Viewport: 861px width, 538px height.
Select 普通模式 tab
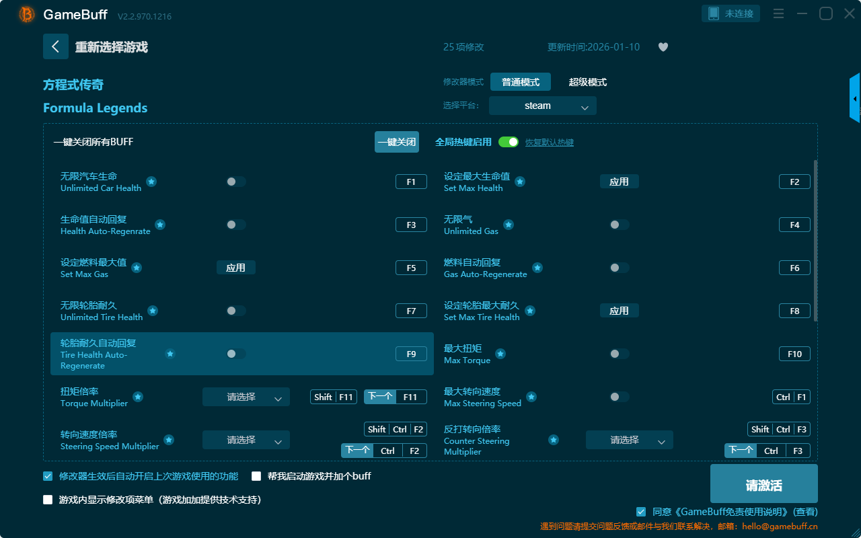point(520,82)
